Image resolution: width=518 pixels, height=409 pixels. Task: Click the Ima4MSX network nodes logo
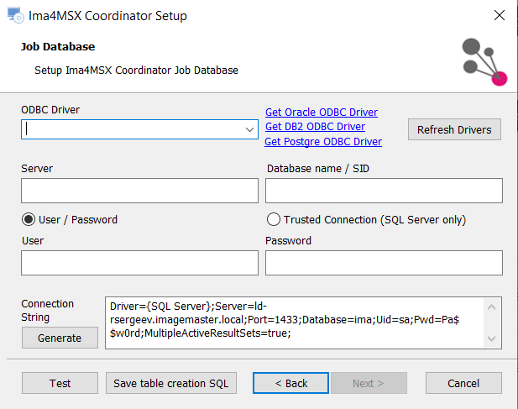pos(484,62)
